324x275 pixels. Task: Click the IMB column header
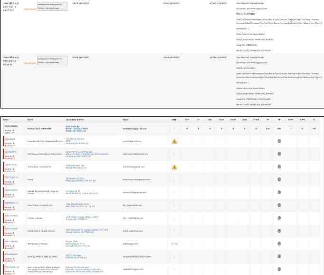(x=174, y=119)
